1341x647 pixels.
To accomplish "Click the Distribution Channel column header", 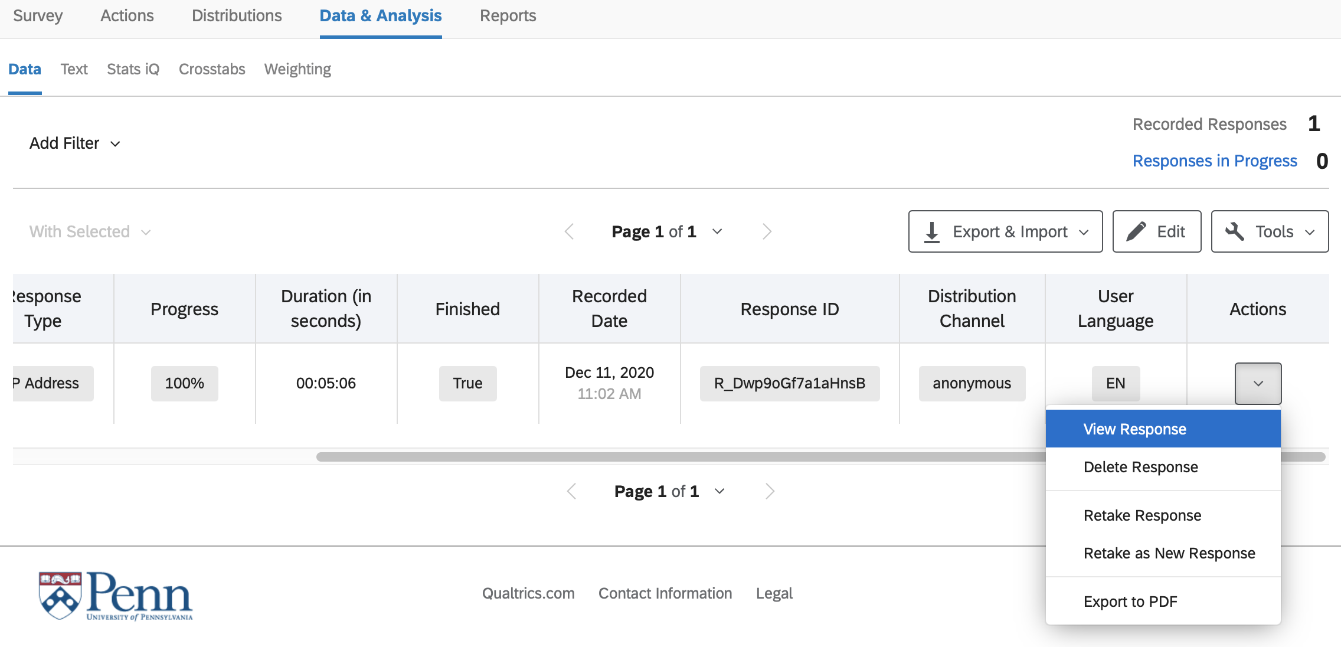I will click(972, 308).
